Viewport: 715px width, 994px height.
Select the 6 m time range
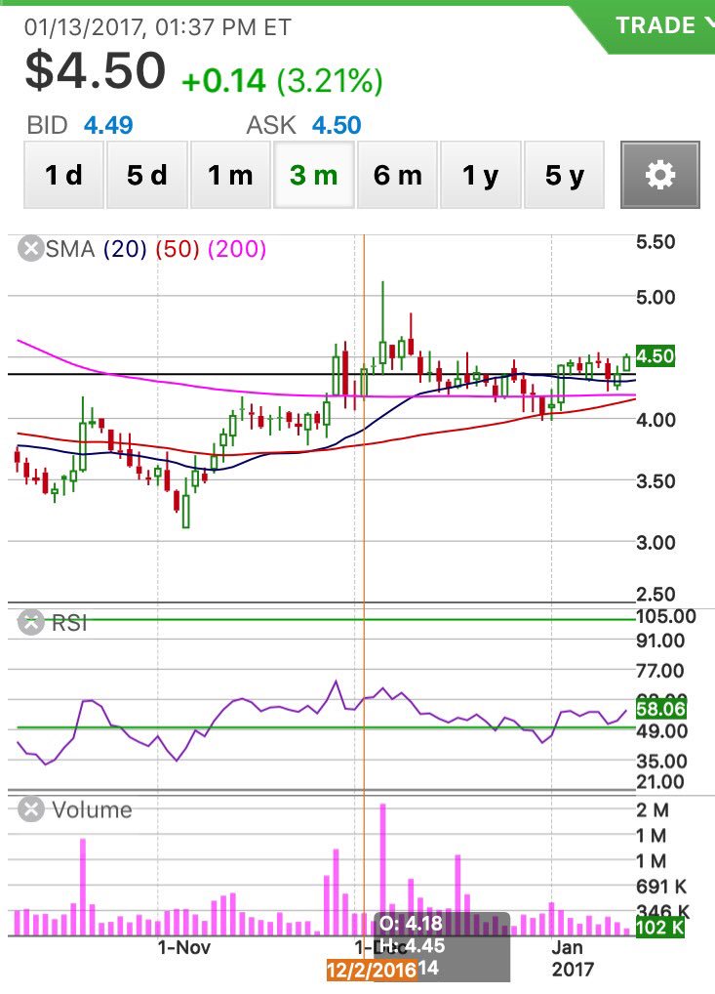pos(397,175)
